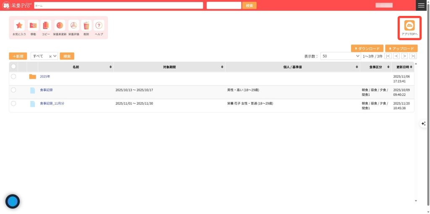This screenshot has height=214, width=430.
Task: Go to アプリTOPへ icon
Action: pyautogui.click(x=409, y=26)
